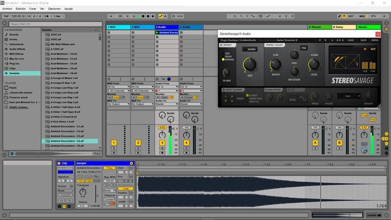
Task: Open the 1 Bar quantization dropdown
Action: [59, 16]
